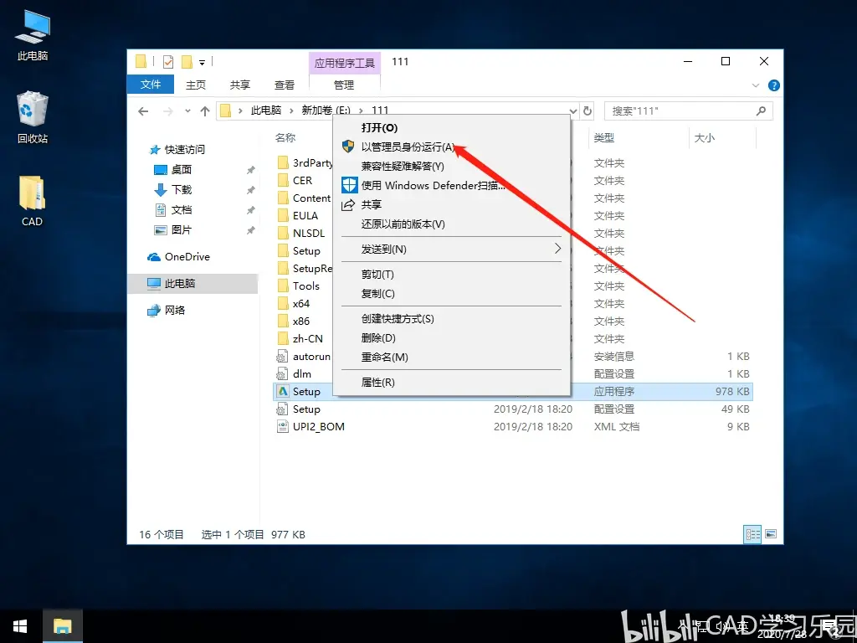Open the 共享 ribbon tab
The width and height of the screenshot is (857, 643).
tap(240, 85)
